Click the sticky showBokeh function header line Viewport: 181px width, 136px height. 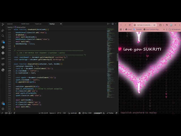coord(31,29)
